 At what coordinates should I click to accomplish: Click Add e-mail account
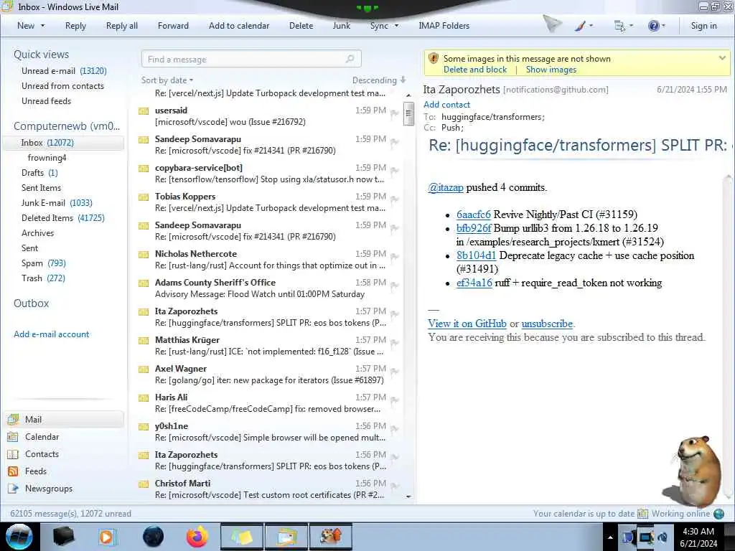pyautogui.click(x=51, y=334)
